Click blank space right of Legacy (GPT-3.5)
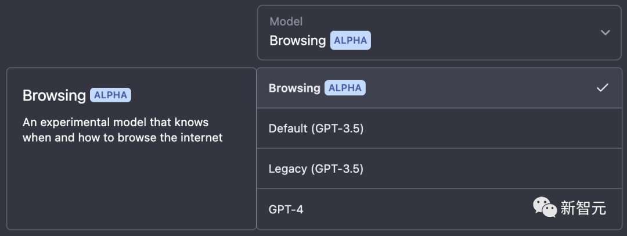Screen dimensions: 627x236 tap(492, 169)
